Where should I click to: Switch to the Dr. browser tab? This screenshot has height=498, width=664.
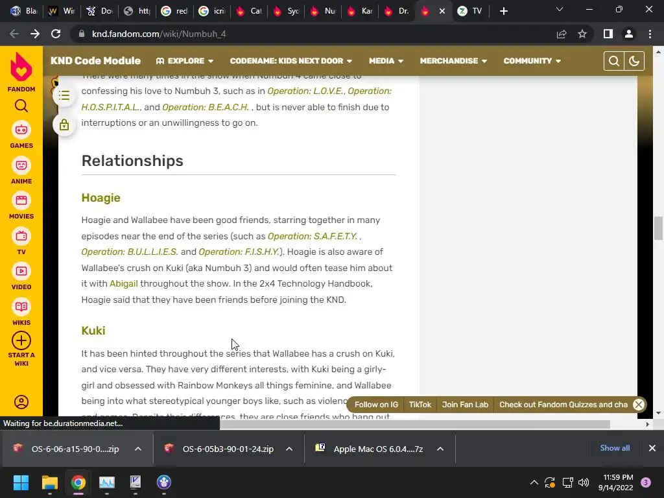pos(397,11)
